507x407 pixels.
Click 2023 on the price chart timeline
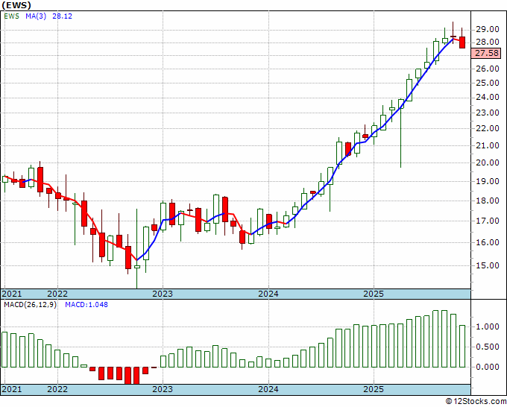(163, 294)
